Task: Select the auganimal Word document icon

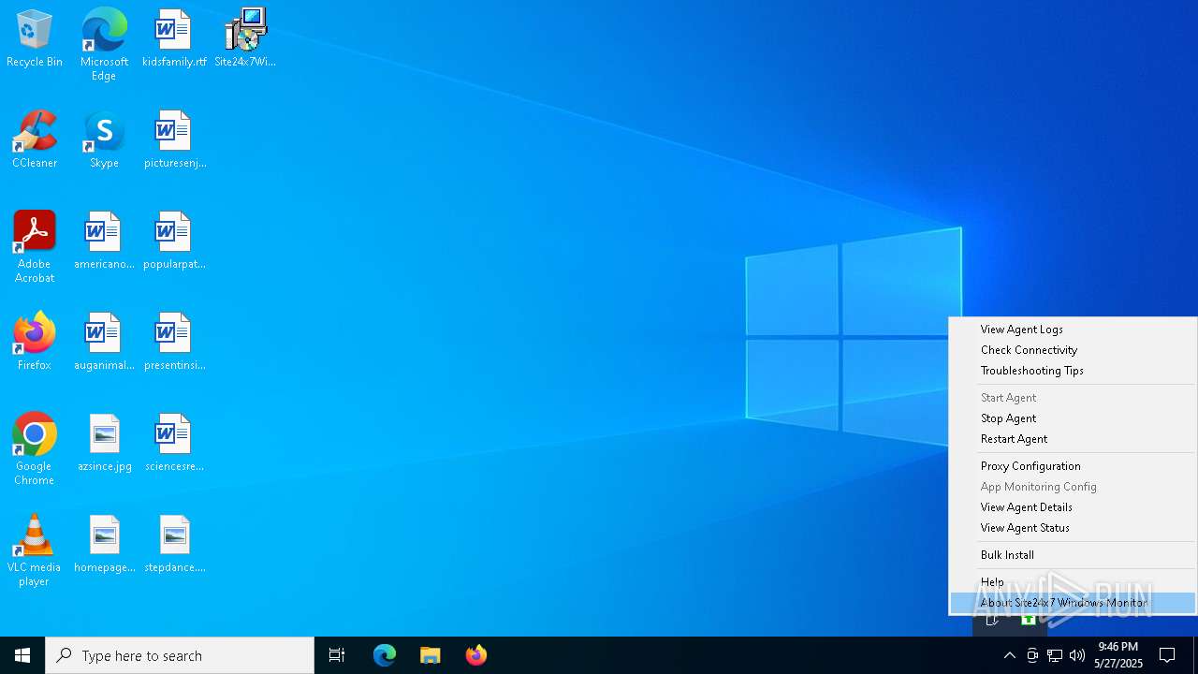Action: pyautogui.click(x=104, y=343)
